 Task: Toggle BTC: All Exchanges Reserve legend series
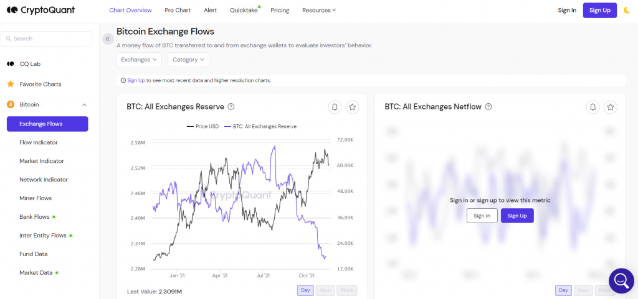(260, 127)
